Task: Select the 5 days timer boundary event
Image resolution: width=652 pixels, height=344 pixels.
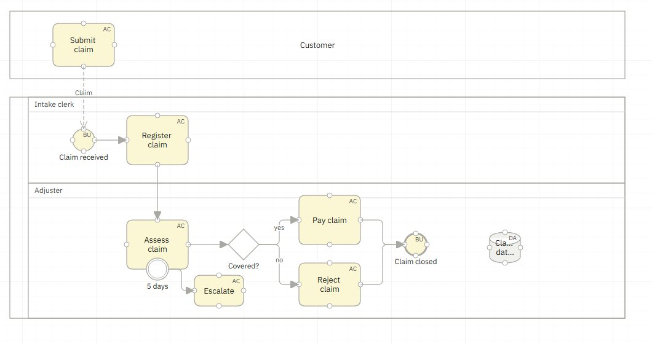Action: click(157, 269)
